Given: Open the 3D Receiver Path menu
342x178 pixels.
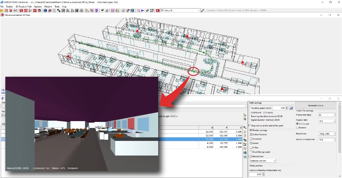Looking at the screenshot, I should (x=24, y=6).
